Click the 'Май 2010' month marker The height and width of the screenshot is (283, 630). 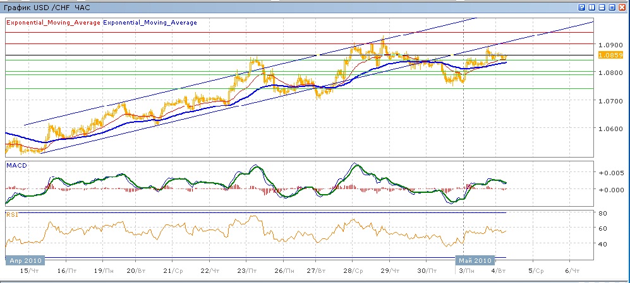(473, 260)
